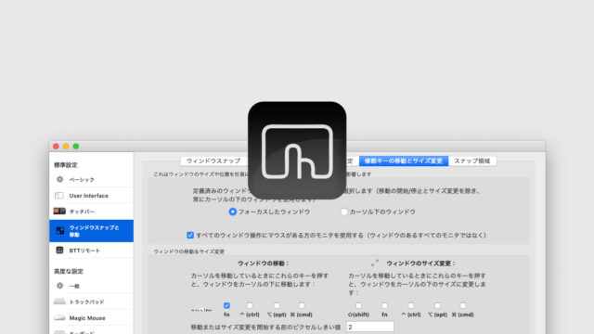Screen dimensions: 594x334
Task: Check fn under ウィンドウのサイズ変更
Action: click(384, 305)
